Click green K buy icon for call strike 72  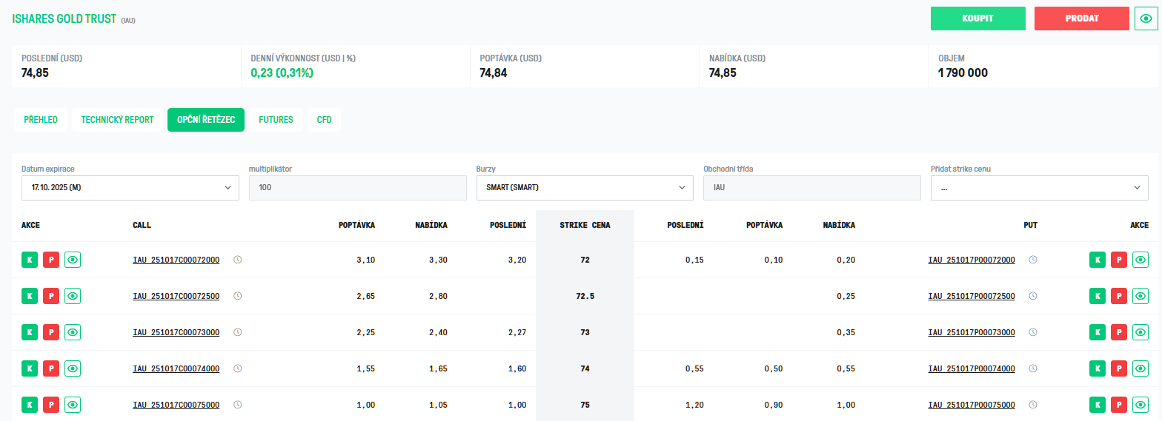(30, 260)
